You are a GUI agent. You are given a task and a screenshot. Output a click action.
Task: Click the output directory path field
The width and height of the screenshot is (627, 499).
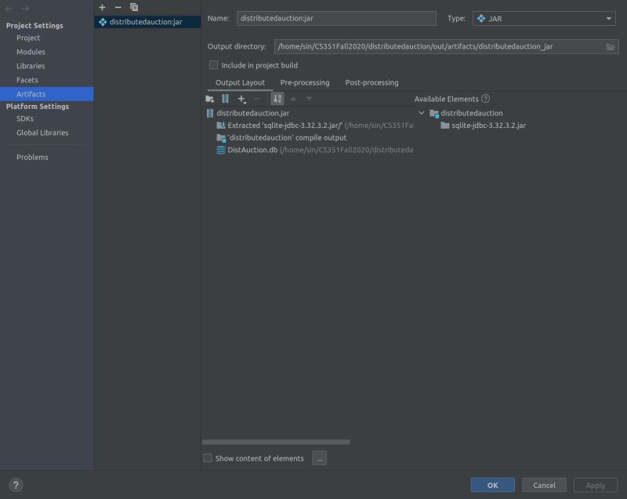408,46
